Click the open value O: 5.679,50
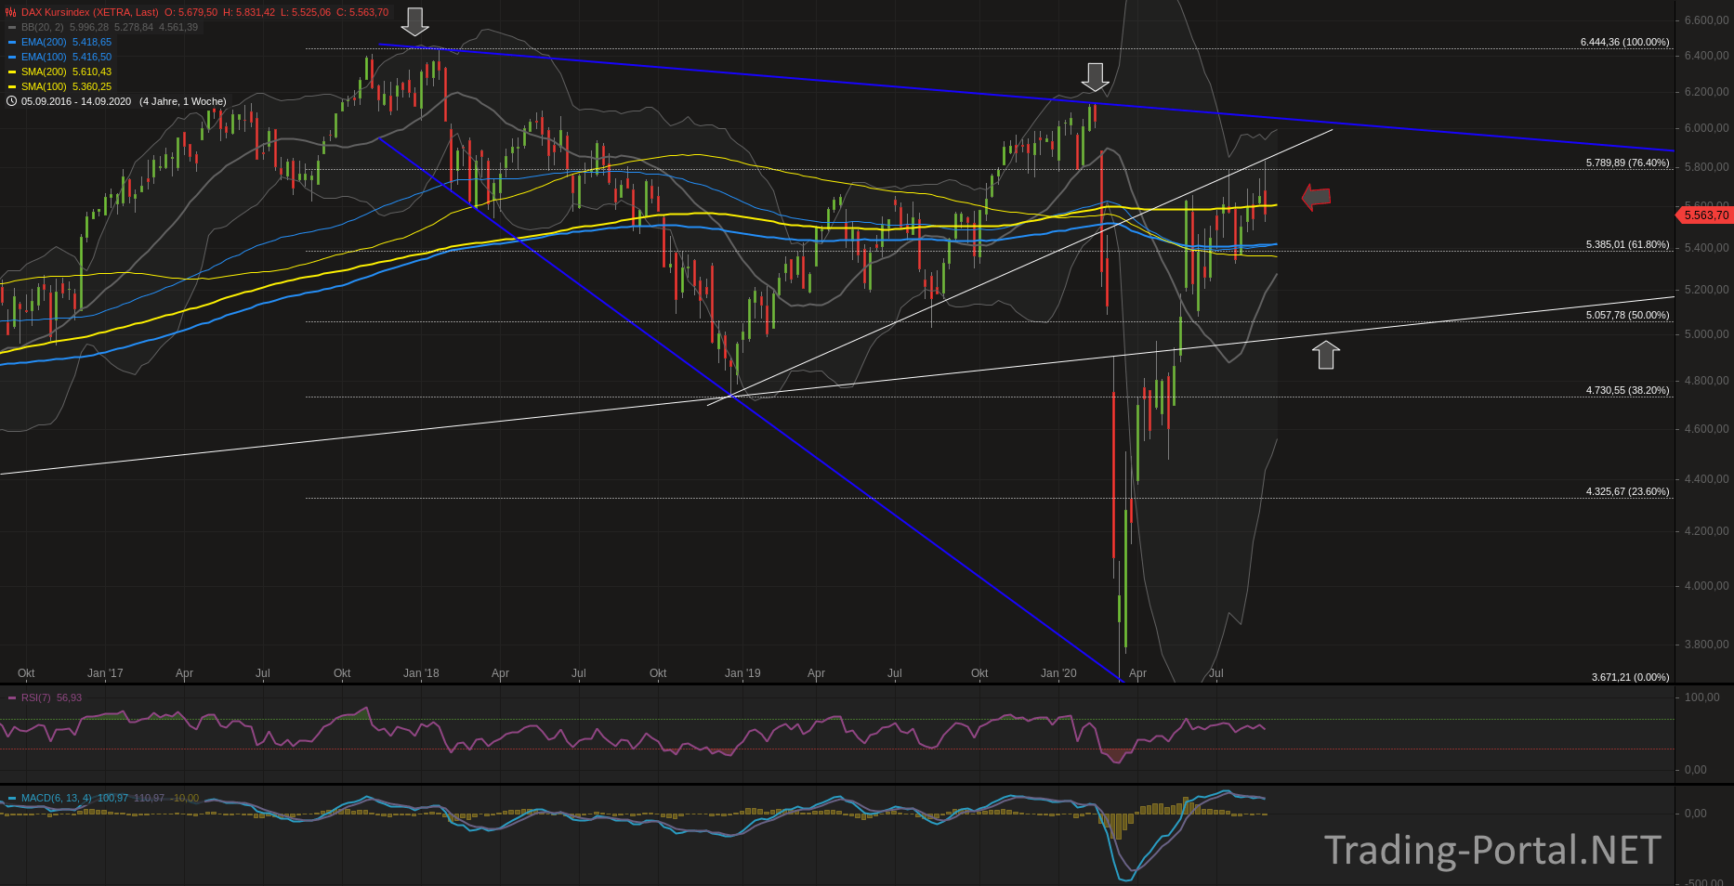The height and width of the screenshot is (886, 1734). (x=190, y=12)
